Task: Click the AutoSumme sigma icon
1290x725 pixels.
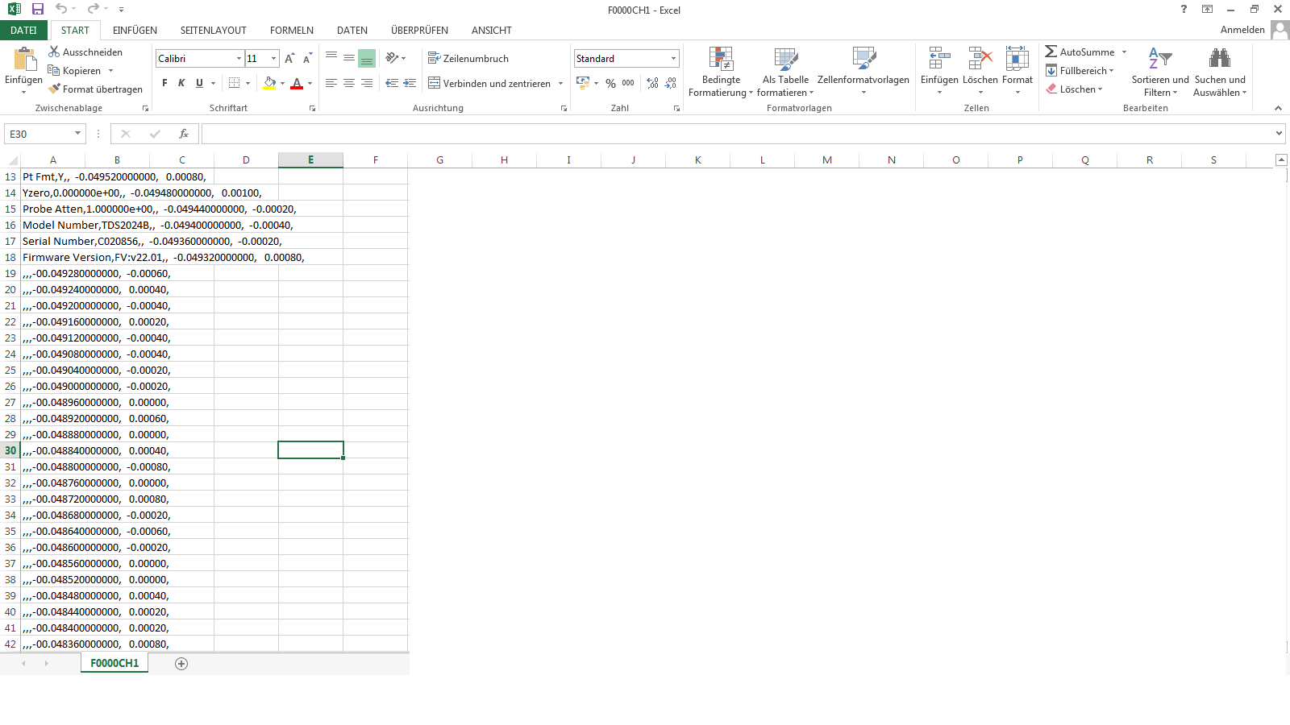Action: coord(1051,52)
